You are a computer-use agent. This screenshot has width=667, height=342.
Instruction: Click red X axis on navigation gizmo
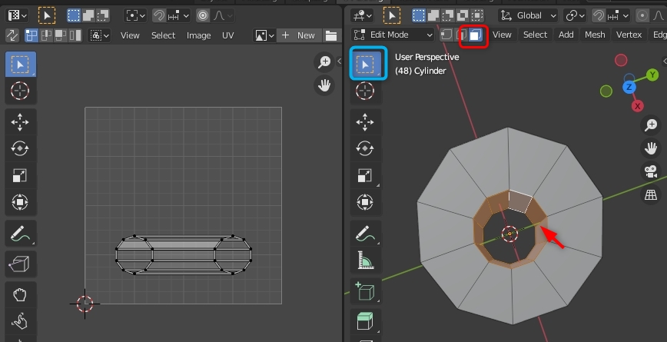pos(637,106)
